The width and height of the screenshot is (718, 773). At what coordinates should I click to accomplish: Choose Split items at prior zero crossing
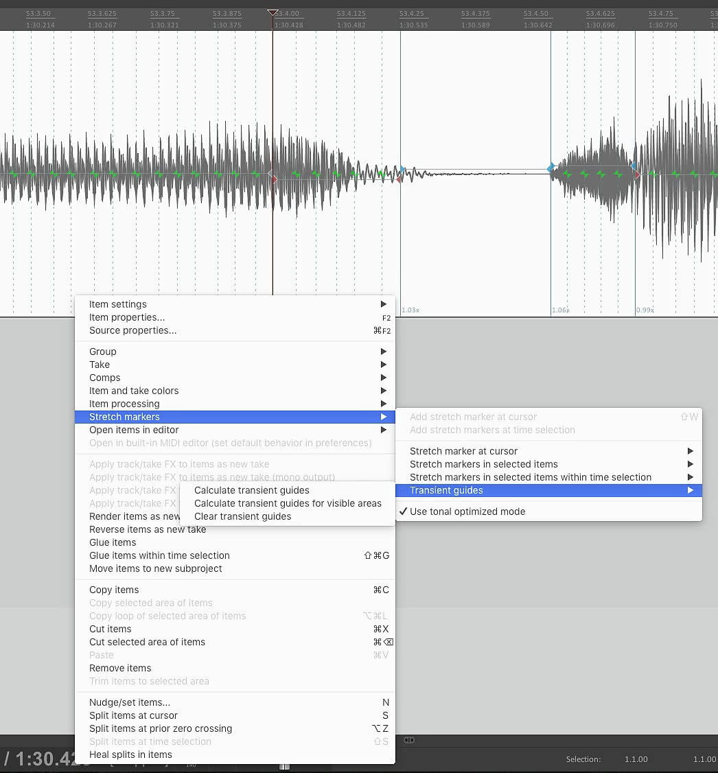(x=235, y=728)
